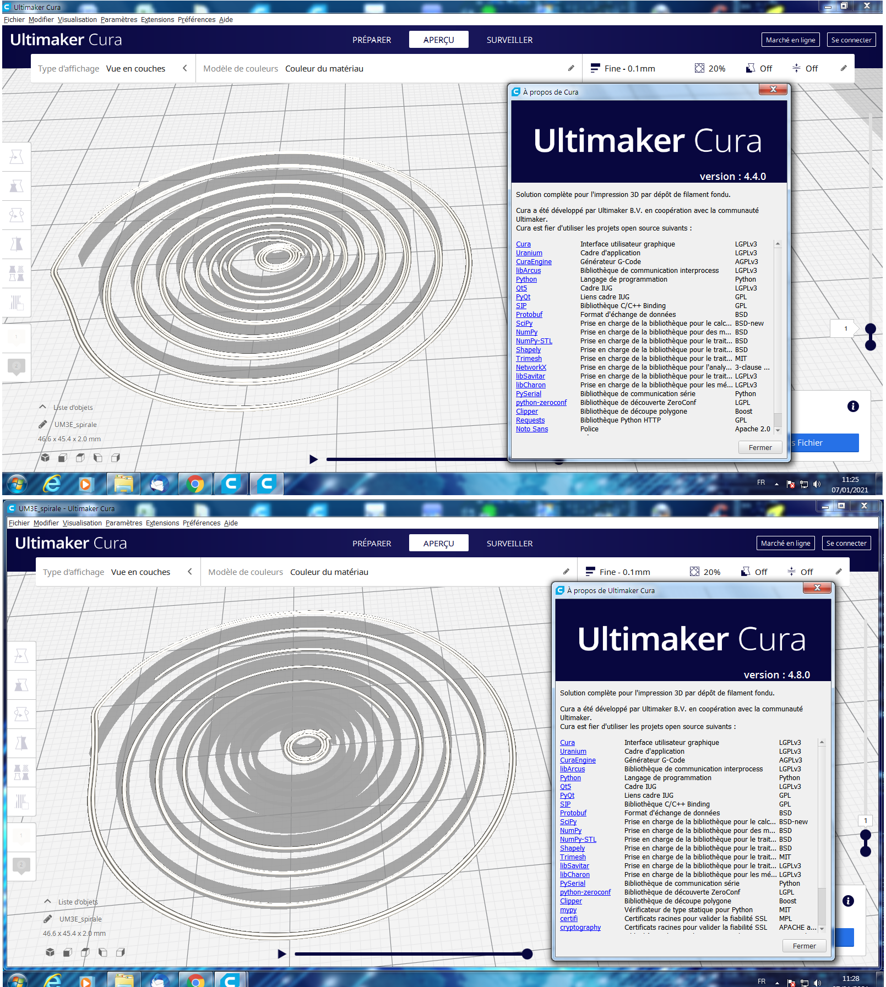886x987 pixels.
Task: Select Support Blocker tool in Cura 4.4.0 window
Action: pos(17,302)
